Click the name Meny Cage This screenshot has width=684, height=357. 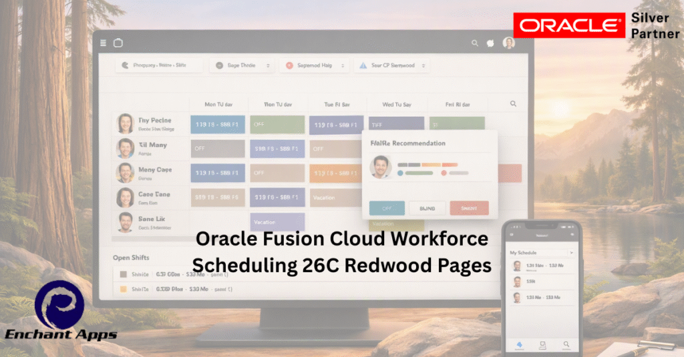coord(155,169)
